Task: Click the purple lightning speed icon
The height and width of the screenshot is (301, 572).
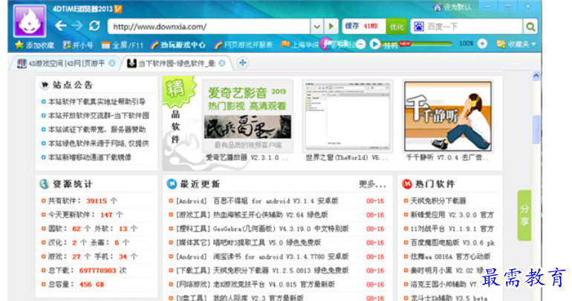Action: coord(325,44)
